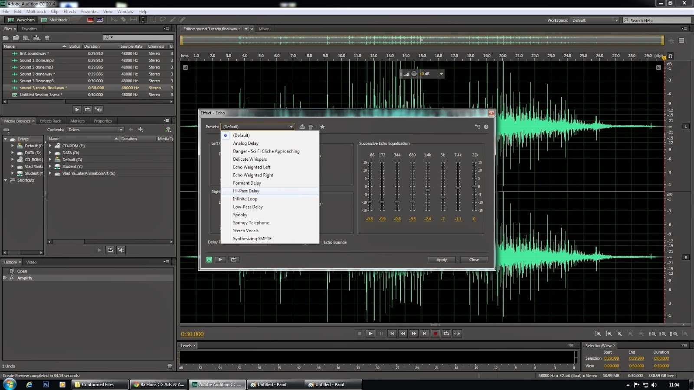
Task: Show the spectral frequency display
Action: pos(90,19)
